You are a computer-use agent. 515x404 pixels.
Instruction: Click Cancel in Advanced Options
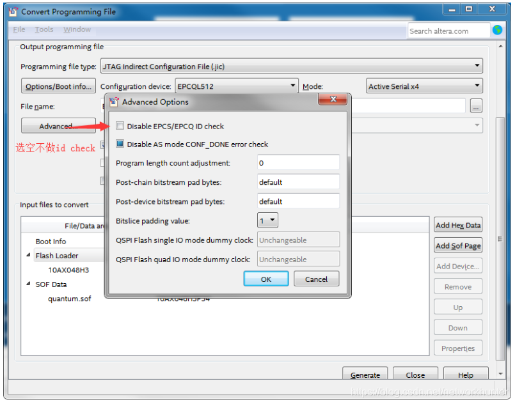[316, 279]
